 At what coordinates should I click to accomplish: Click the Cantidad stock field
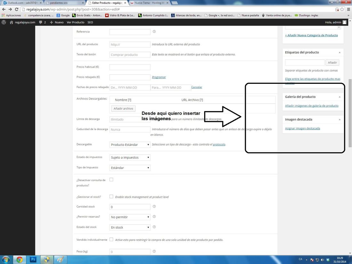(x=130, y=207)
